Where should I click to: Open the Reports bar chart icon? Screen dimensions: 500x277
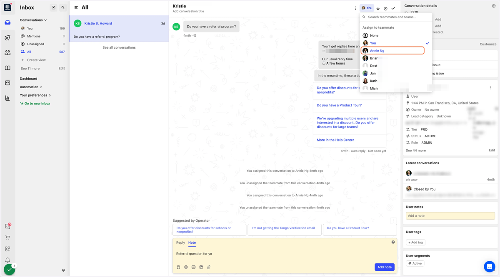tap(7, 98)
